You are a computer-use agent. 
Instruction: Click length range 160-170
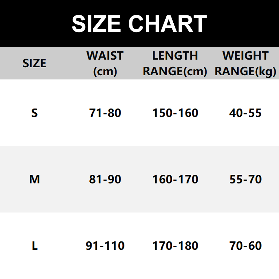pyautogui.click(x=175, y=179)
